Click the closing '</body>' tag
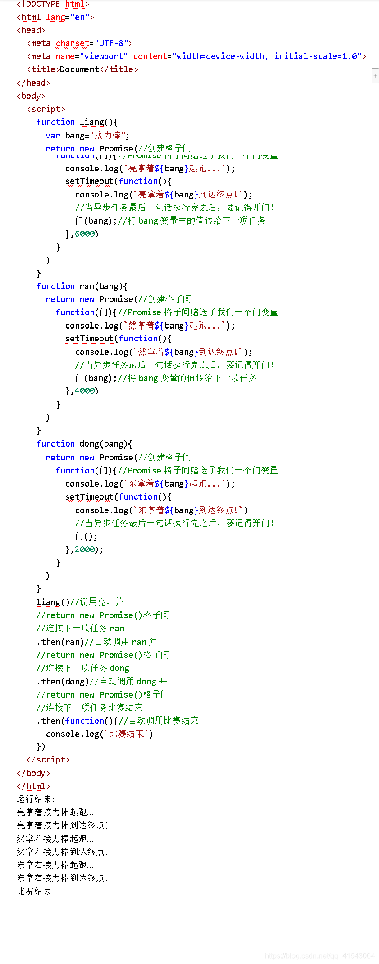 (33, 773)
